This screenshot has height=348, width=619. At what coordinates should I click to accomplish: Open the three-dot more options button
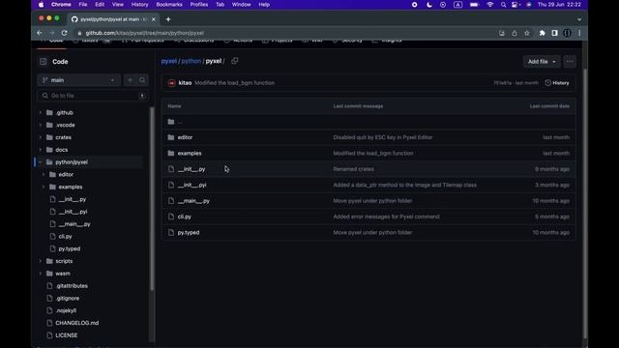tap(570, 62)
